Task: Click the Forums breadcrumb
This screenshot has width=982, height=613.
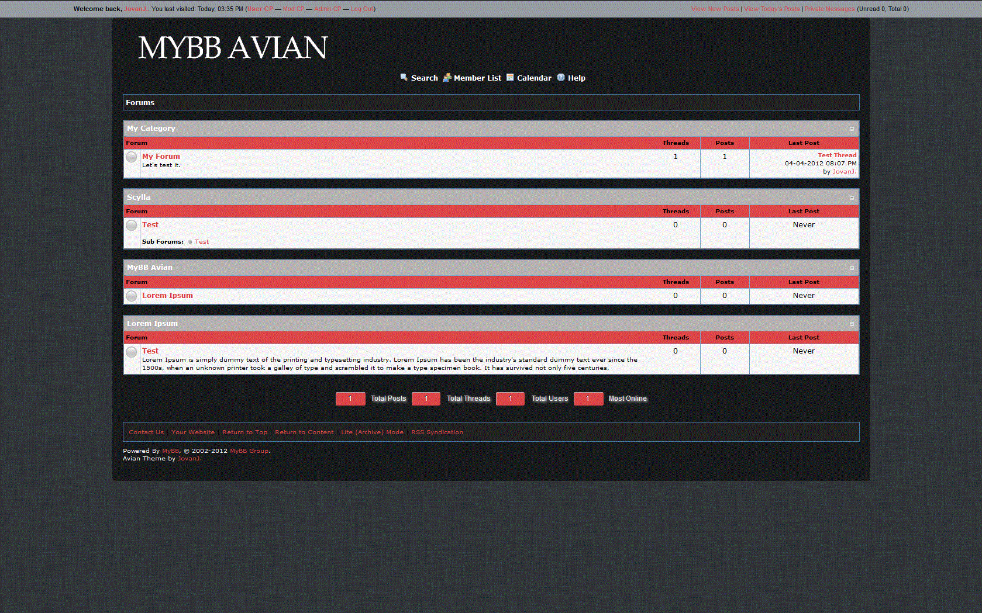Action: (x=140, y=102)
